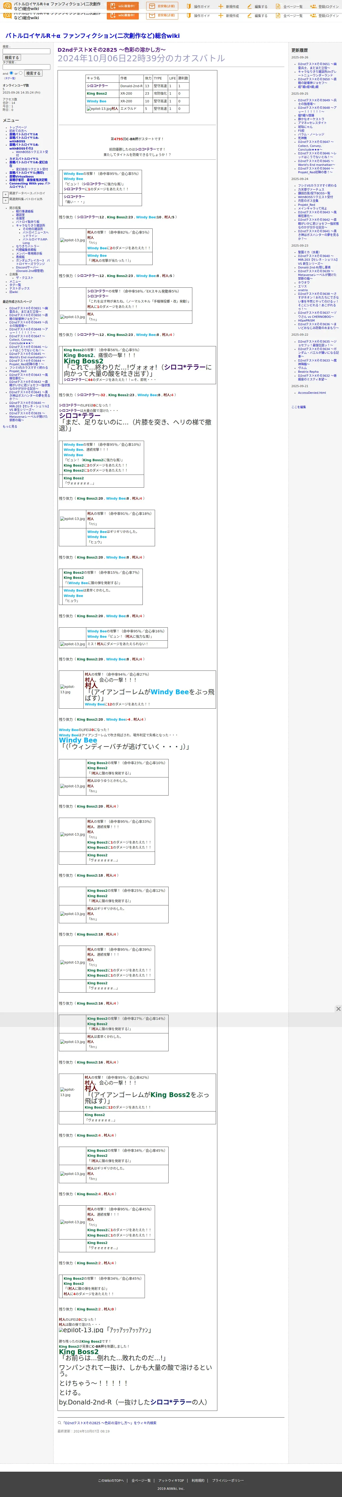This screenshot has width=342, height=1497.
Task: Open 軽行事連絡板 board link
Action: tap(25, 211)
